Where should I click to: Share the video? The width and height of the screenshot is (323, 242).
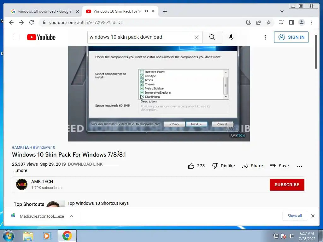pos(253,166)
